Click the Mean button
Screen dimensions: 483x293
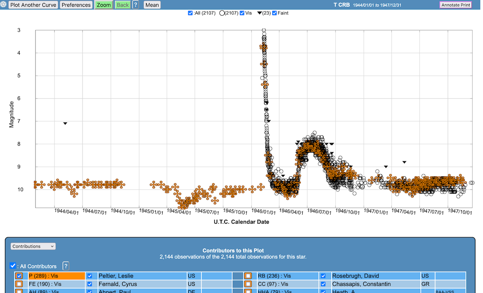(152, 5)
